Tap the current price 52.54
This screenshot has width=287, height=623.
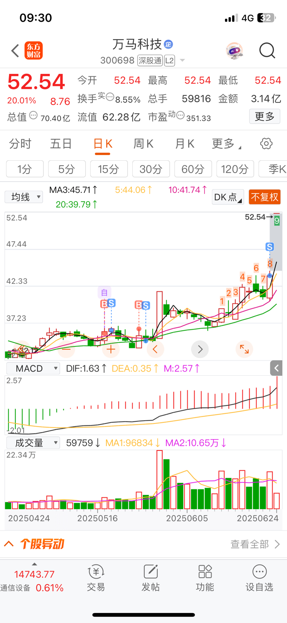click(x=36, y=82)
